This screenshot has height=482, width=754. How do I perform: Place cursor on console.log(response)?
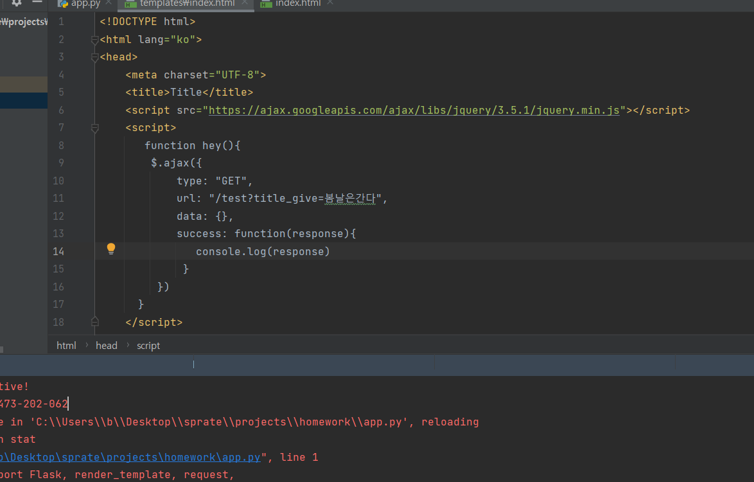pyautogui.click(x=263, y=251)
